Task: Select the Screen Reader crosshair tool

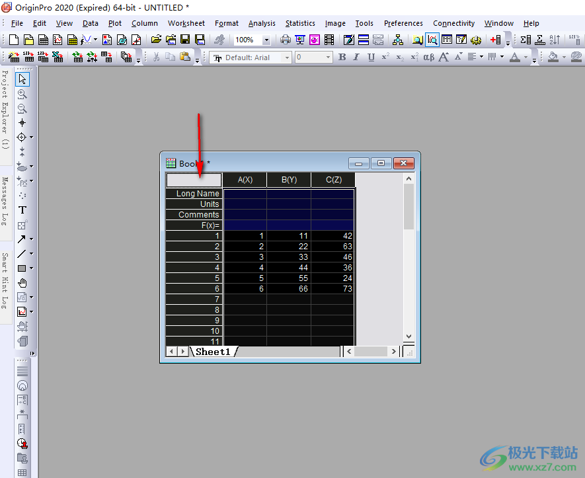Action: click(x=22, y=123)
